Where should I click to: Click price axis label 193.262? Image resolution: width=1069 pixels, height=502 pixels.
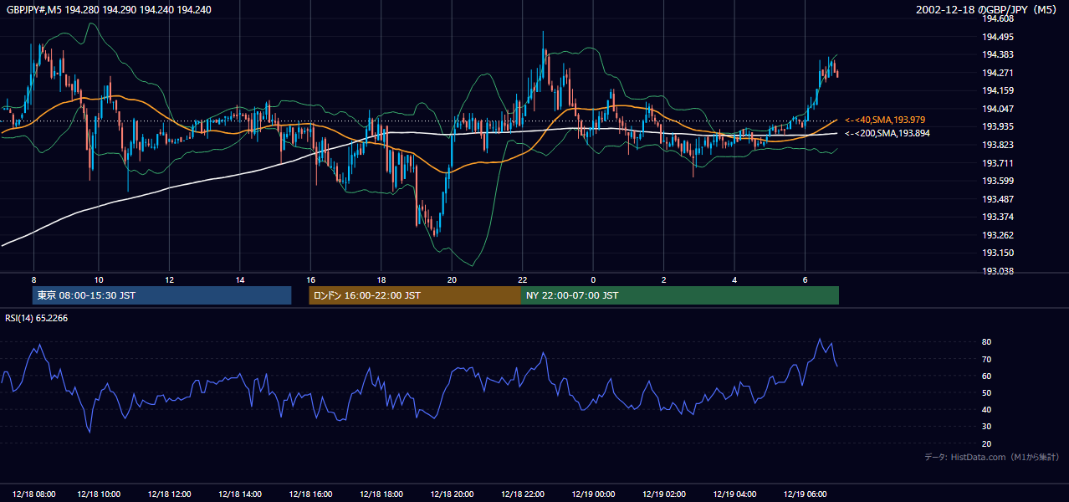pos(998,235)
